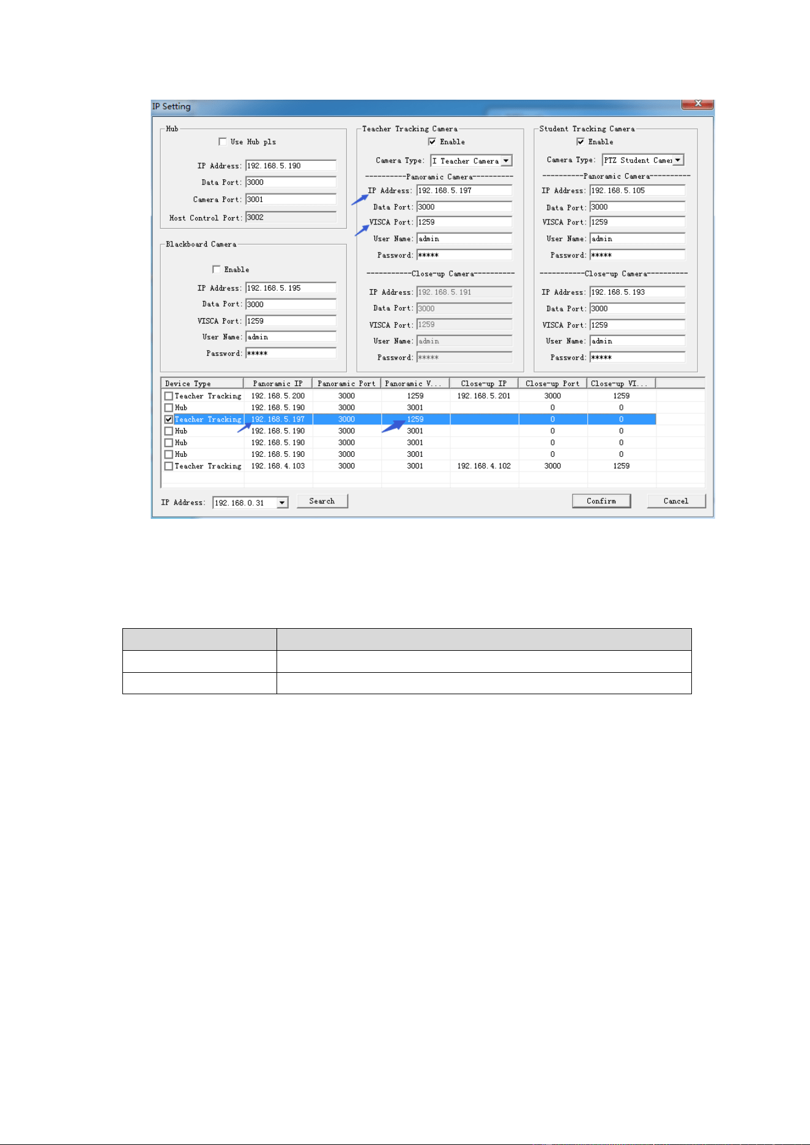The height and width of the screenshot is (1145, 810).
Task: Uncheck Student Tracking Camera Enable
Action: (580, 141)
